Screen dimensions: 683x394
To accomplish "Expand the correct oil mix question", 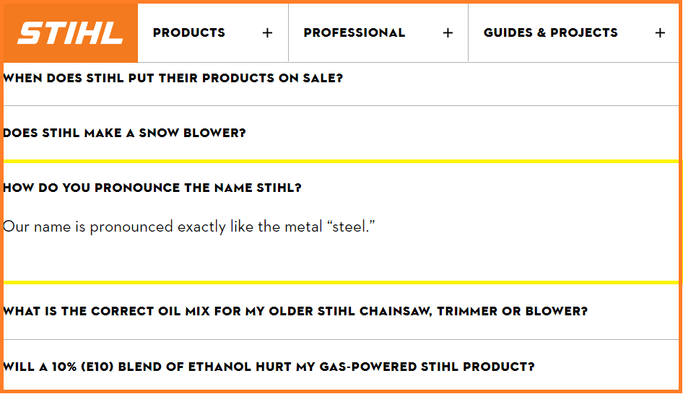I will tap(341, 311).
